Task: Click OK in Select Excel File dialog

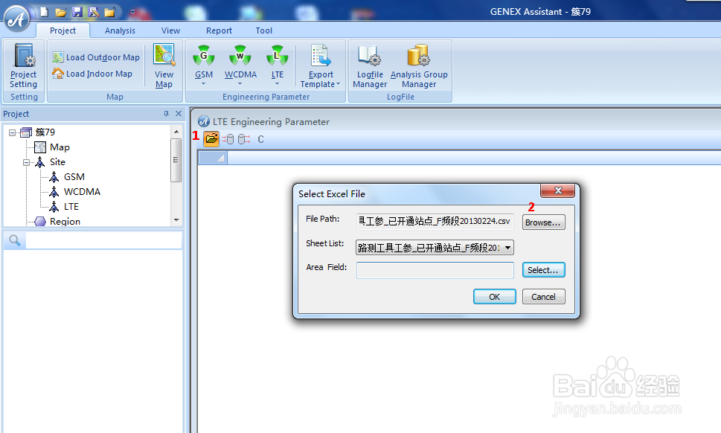Action: point(494,297)
